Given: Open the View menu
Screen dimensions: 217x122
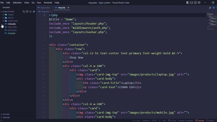Looking at the screenshot, I should pos(26,3).
